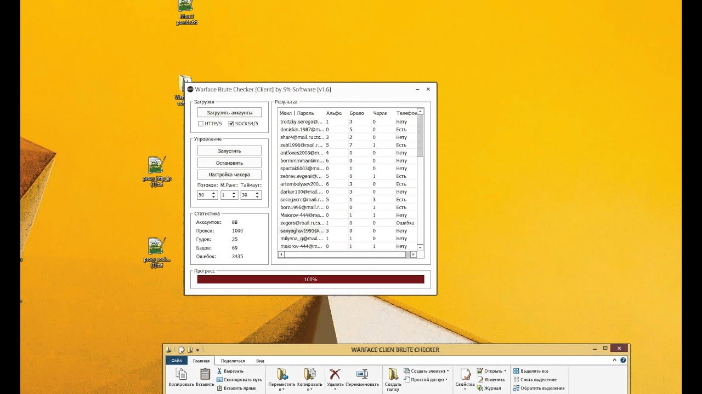
Task: Click the Загрузить аккаунты button
Action: click(x=229, y=112)
